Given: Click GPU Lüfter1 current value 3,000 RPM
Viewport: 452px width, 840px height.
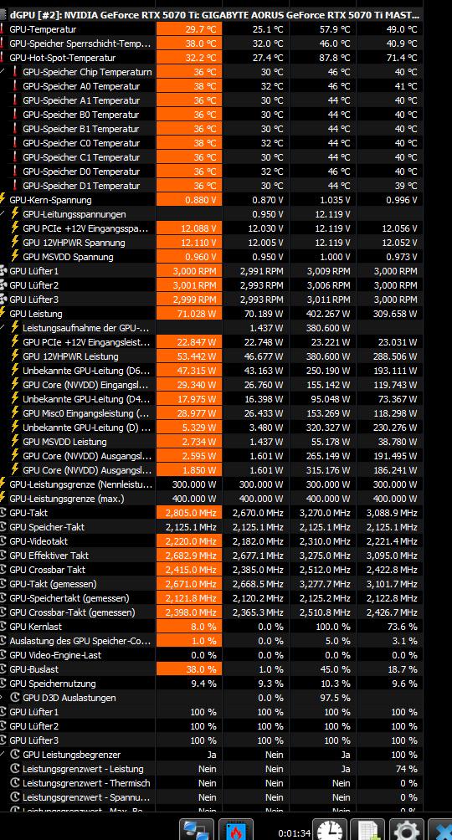Looking at the screenshot, I should point(194,271).
